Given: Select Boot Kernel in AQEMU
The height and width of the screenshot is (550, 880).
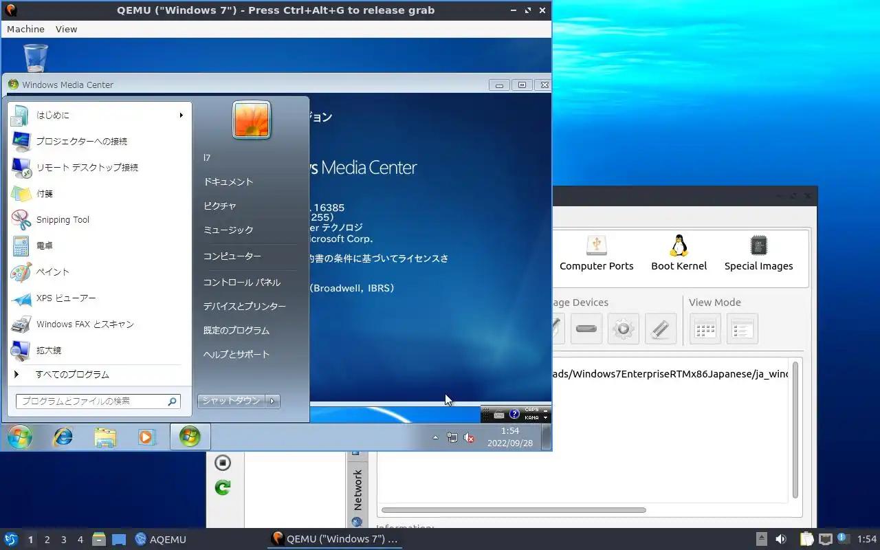Looking at the screenshot, I should [x=679, y=254].
